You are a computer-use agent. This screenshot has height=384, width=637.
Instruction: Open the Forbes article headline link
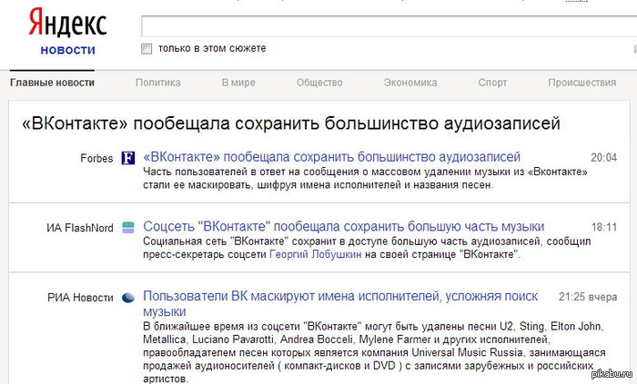332,157
